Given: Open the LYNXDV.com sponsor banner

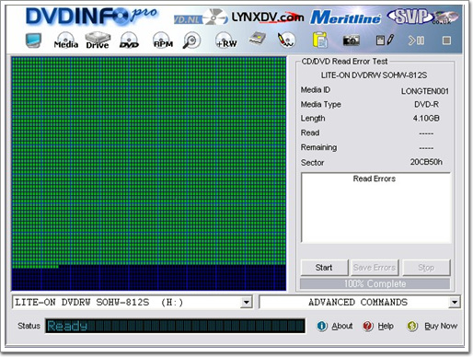Looking at the screenshot, I should tap(268, 17).
